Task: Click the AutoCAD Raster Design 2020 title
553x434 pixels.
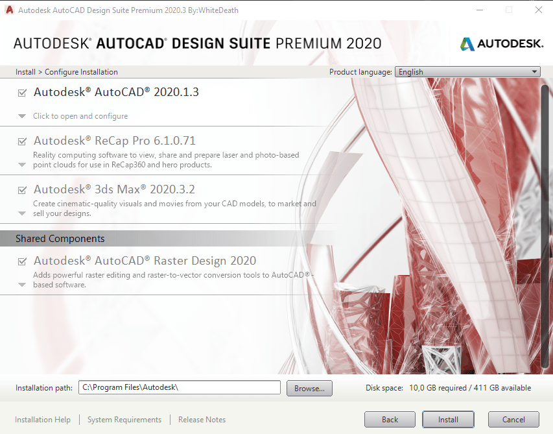Action: pyautogui.click(x=145, y=261)
